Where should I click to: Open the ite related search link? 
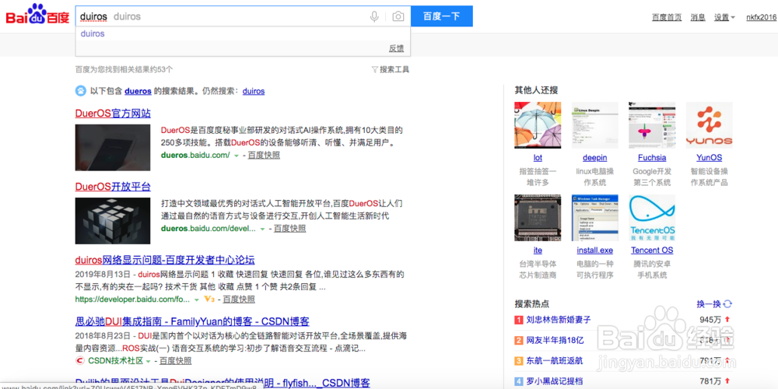pyautogui.click(x=538, y=250)
